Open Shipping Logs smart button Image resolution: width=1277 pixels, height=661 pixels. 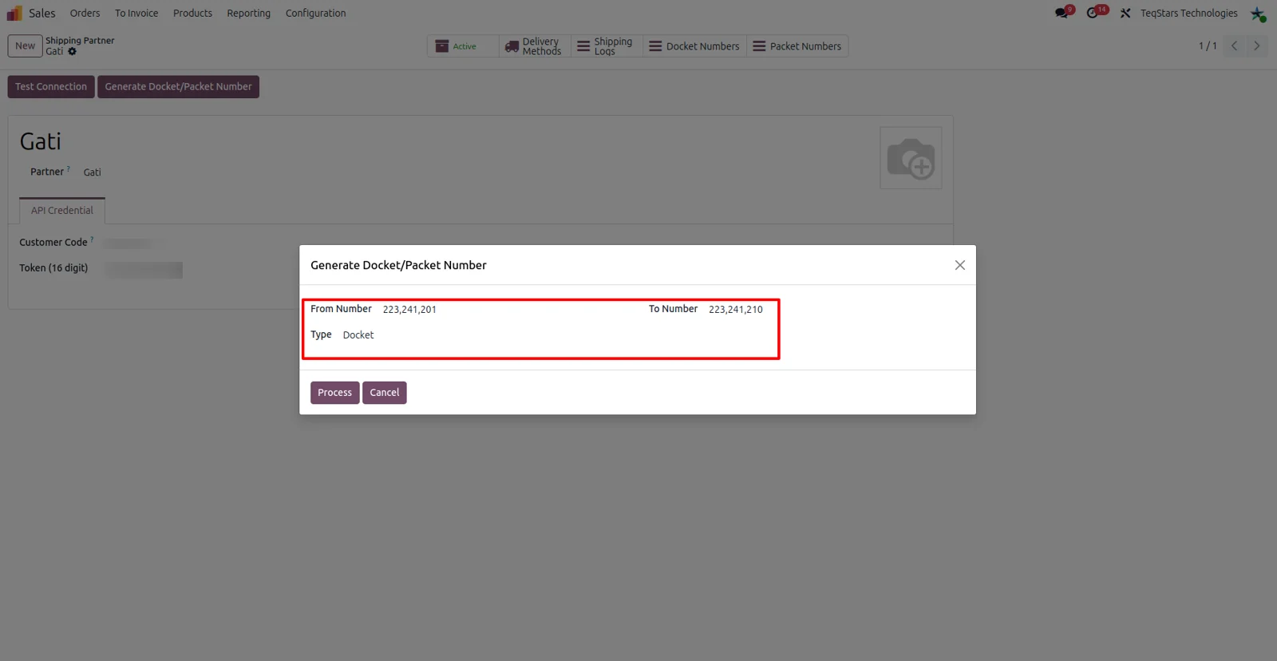pos(606,46)
